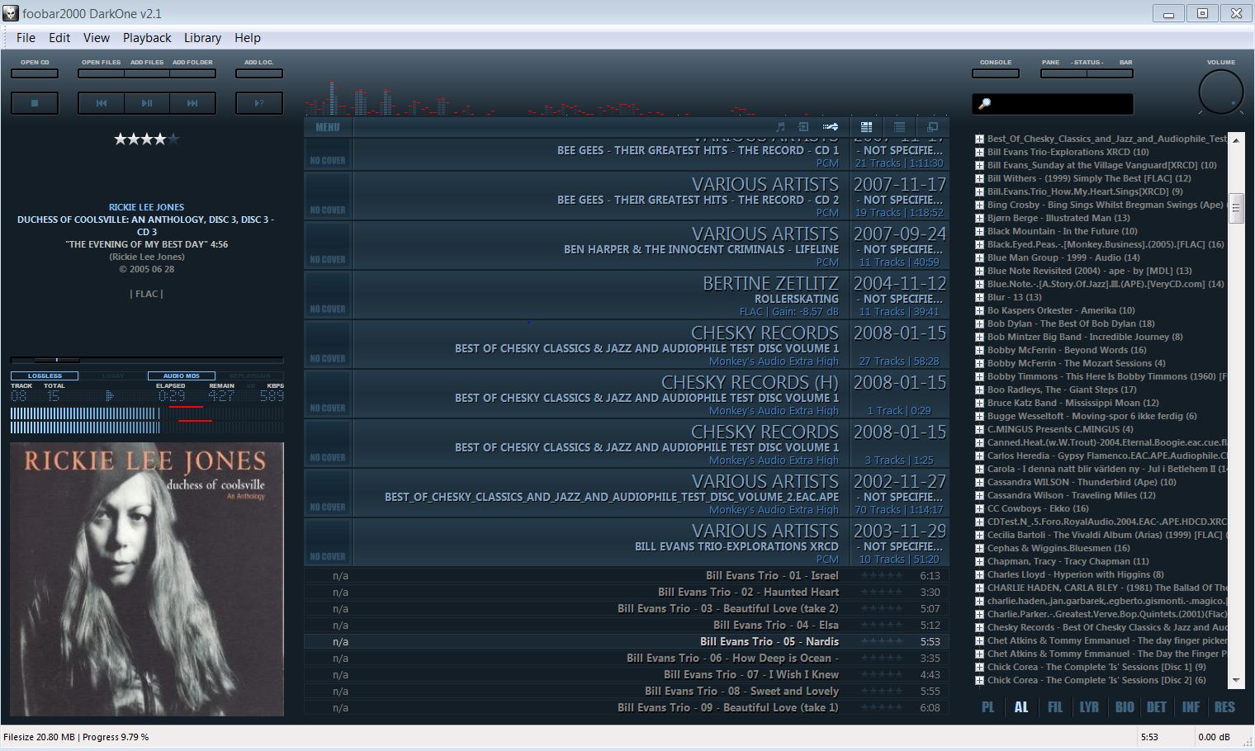Click Ben Harper & The Innocent Criminals - Lifeline album

pos(627,245)
